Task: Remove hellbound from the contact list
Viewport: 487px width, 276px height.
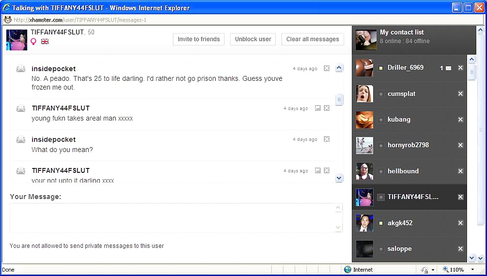Action: pos(460,171)
